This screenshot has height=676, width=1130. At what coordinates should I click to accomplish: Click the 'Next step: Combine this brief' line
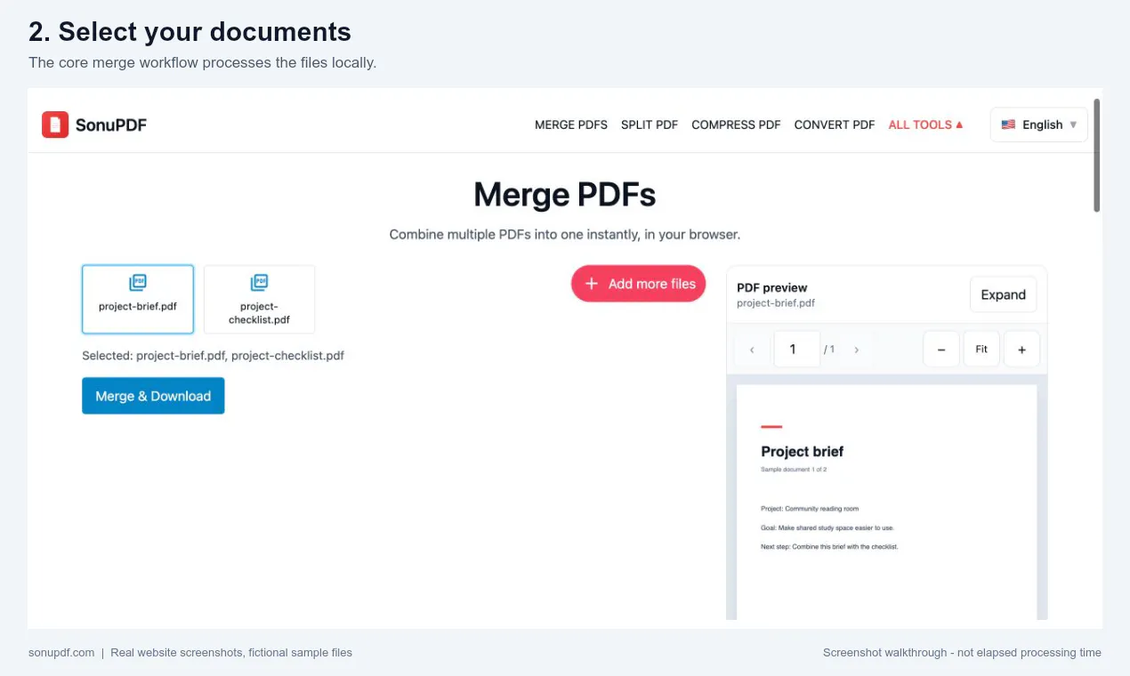click(830, 546)
